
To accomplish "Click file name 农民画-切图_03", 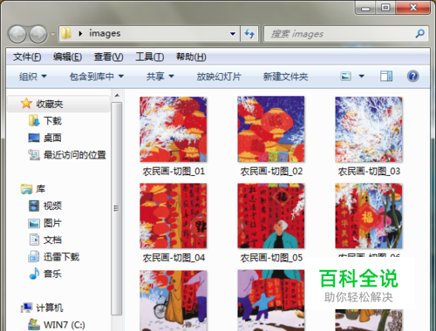I will click(369, 172).
